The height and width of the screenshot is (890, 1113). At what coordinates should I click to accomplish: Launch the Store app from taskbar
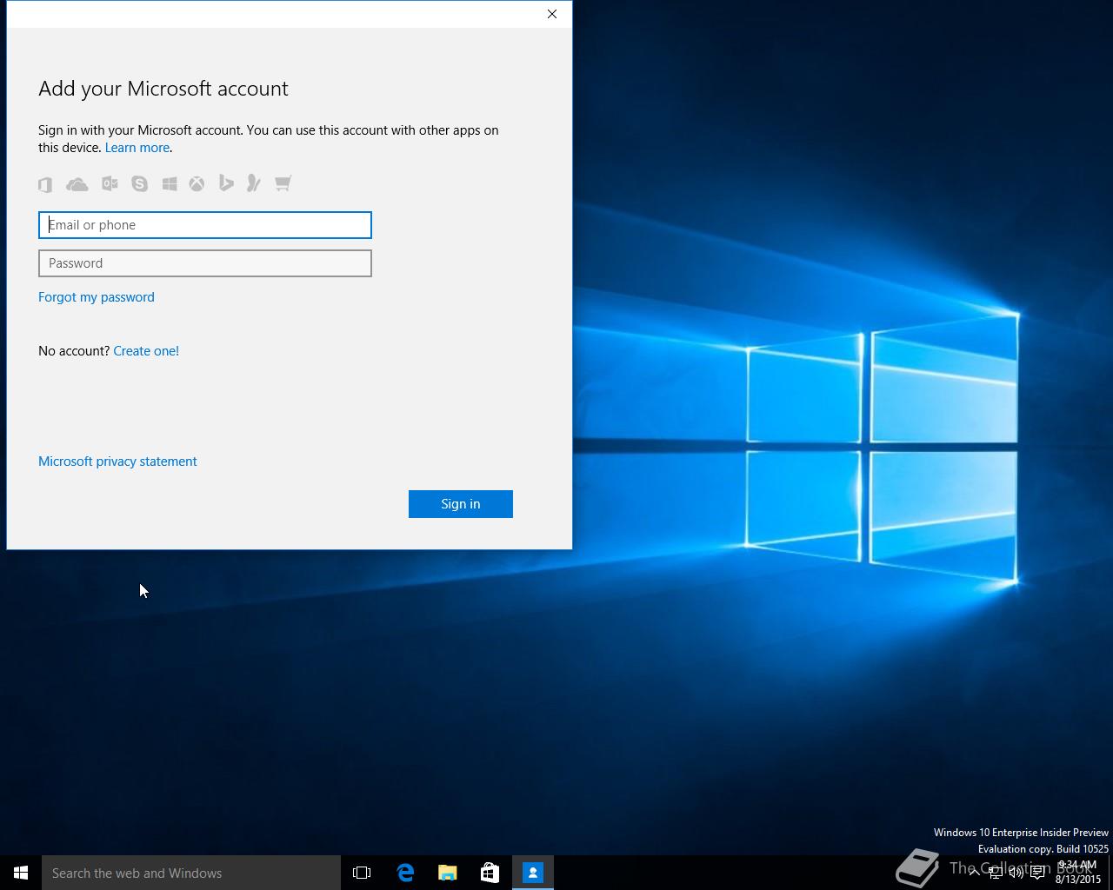pos(490,873)
